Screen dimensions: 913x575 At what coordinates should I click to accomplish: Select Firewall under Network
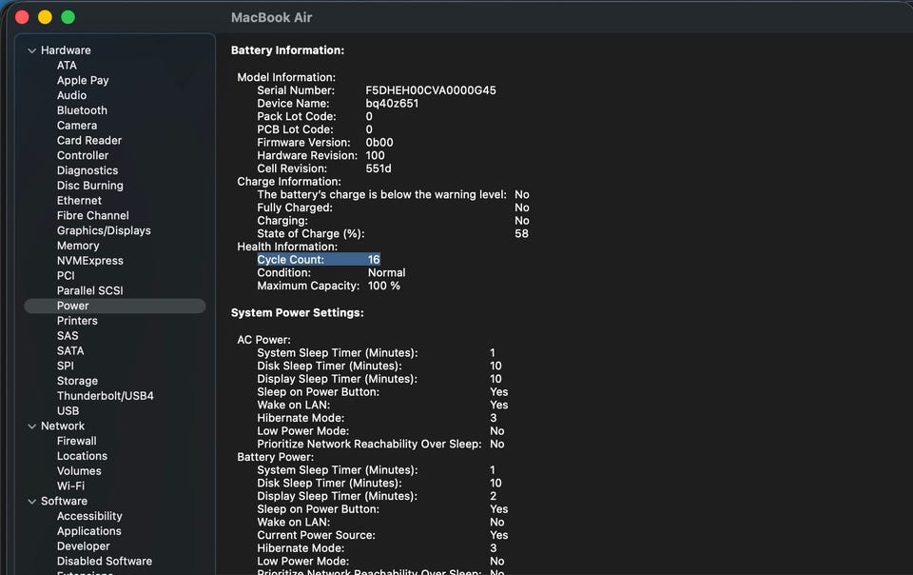[77, 441]
